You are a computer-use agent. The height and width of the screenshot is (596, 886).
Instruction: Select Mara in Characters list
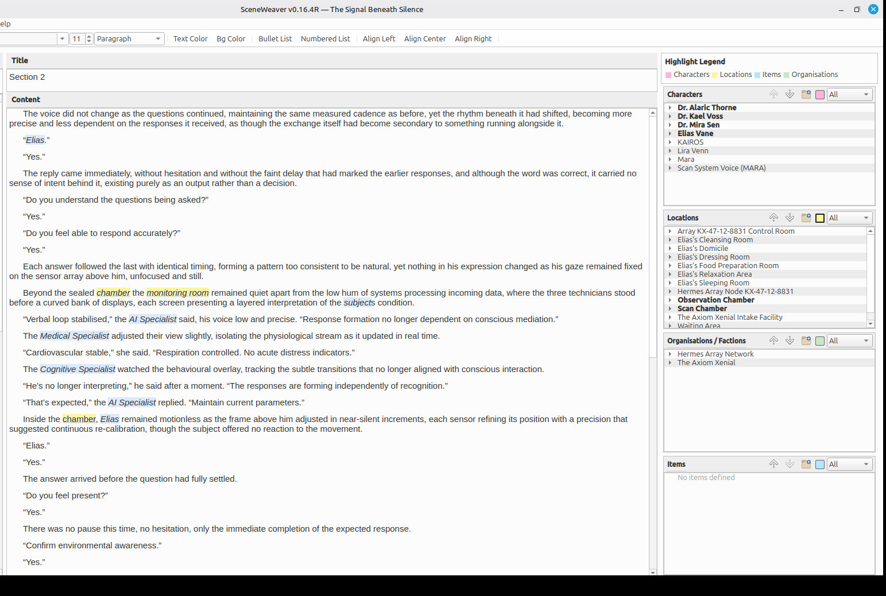point(769,159)
